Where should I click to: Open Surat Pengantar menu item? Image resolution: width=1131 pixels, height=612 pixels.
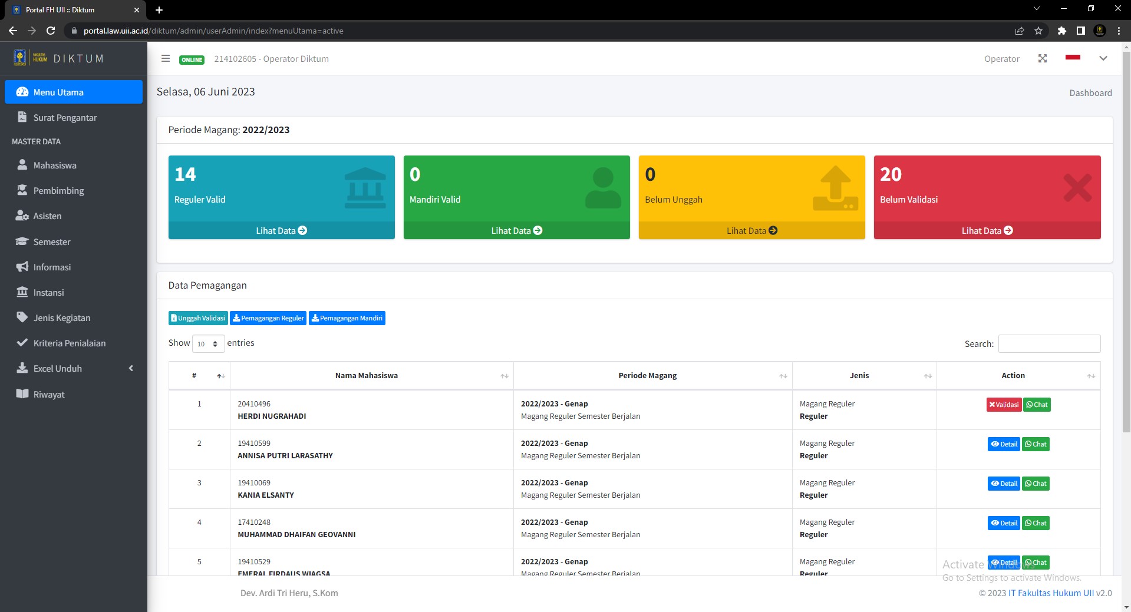74,117
